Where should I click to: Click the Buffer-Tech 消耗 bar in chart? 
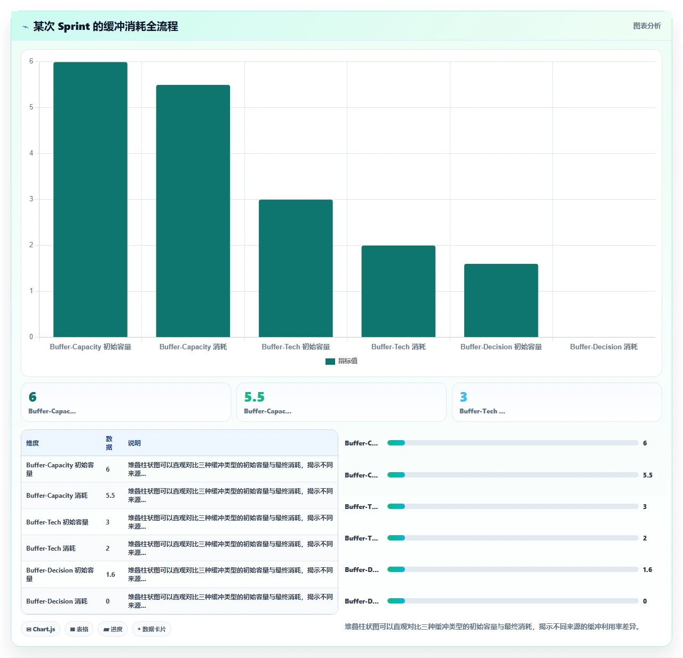tap(399, 291)
